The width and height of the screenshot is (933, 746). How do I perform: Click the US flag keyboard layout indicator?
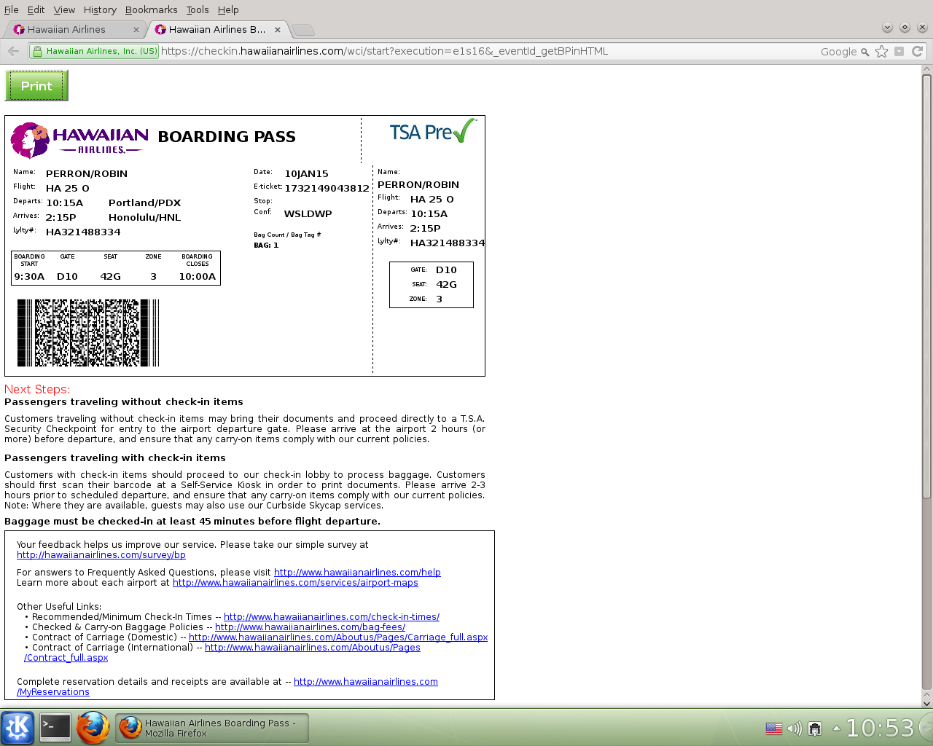(774, 728)
